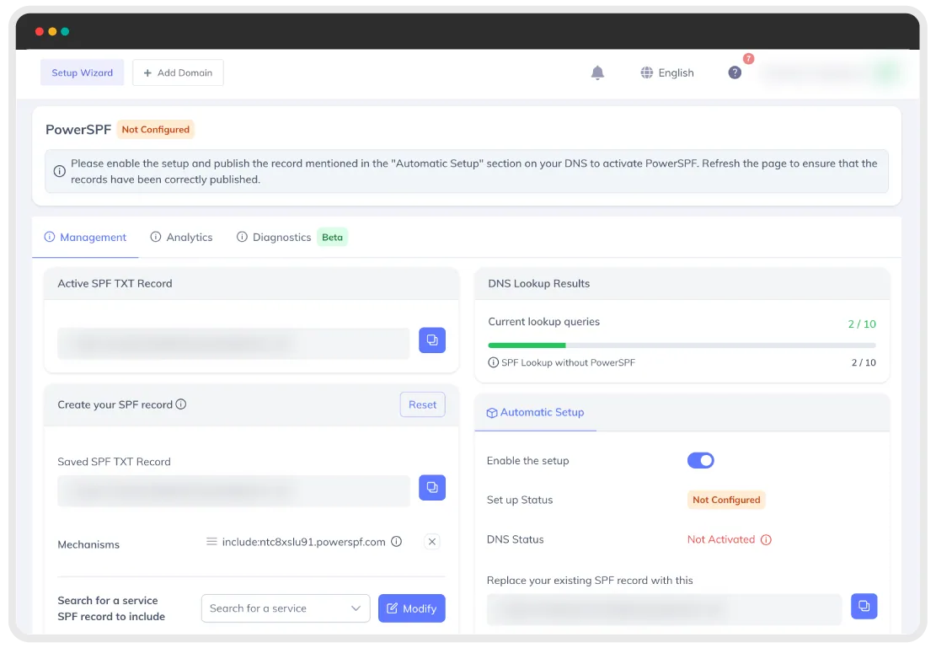Click the Reset button
Screen dimensions: 936x648
point(422,404)
